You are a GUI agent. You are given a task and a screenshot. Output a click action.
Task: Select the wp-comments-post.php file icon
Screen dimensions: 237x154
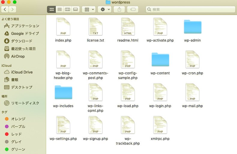click(x=95, y=60)
